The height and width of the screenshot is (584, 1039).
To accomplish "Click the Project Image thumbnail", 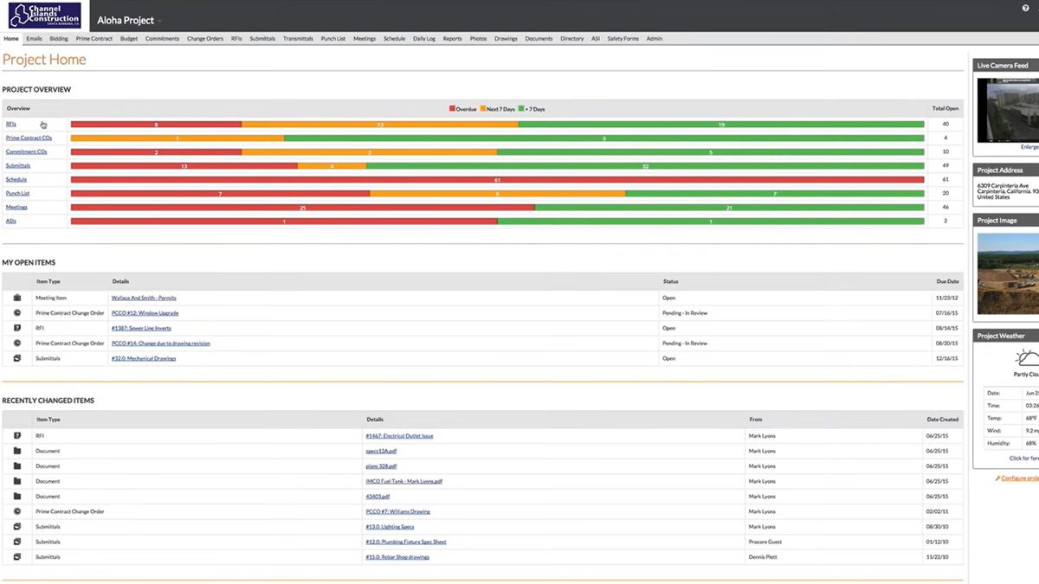I will (x=1010, y=273).
